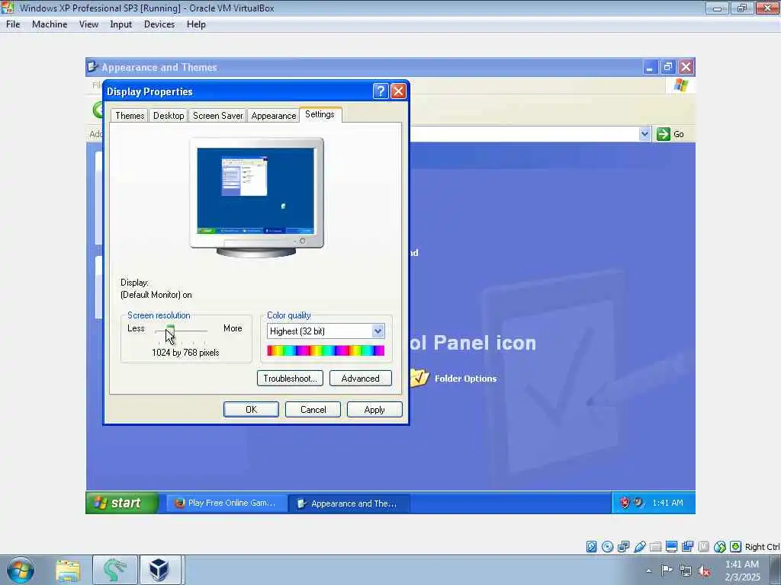Switch to the Appearance tab
781x585 pixels.
point(274,116)
